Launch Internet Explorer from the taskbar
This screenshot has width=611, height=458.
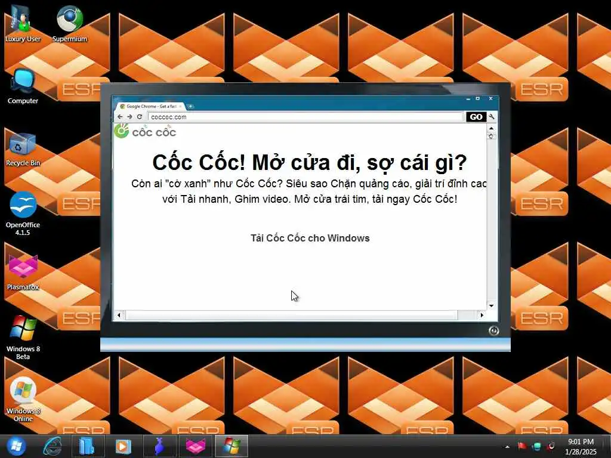53,446
